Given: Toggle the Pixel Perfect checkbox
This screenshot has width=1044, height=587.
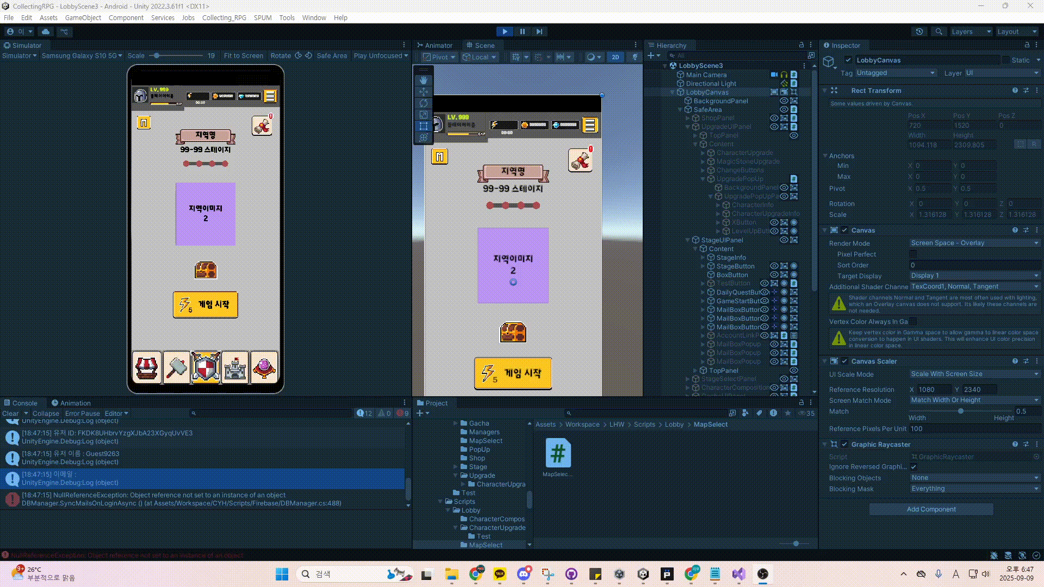Looking at the screenshot, I should 913,254.
